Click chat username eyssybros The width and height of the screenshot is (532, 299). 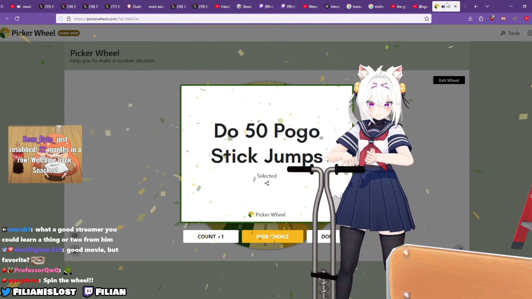[x=24, y=280]
